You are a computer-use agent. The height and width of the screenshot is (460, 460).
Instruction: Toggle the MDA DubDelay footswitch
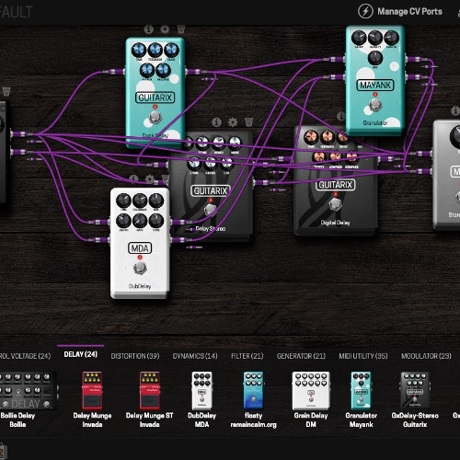(x=140, y=268)
